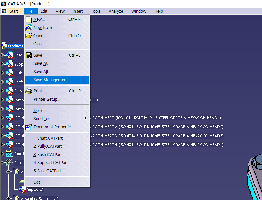The image size is (262, 200).
Task: Click the Pully part icon in tree
Action: [10, 91]
